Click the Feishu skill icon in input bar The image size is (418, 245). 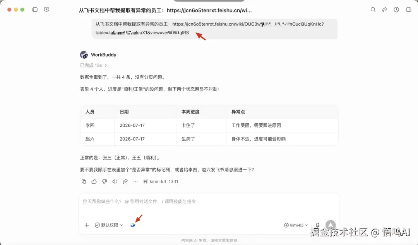(x=133, y=225)
